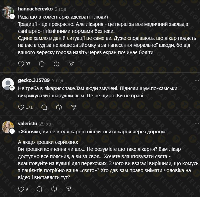
Task: Open valeristu's profile via username
Action: click(27, 124)
